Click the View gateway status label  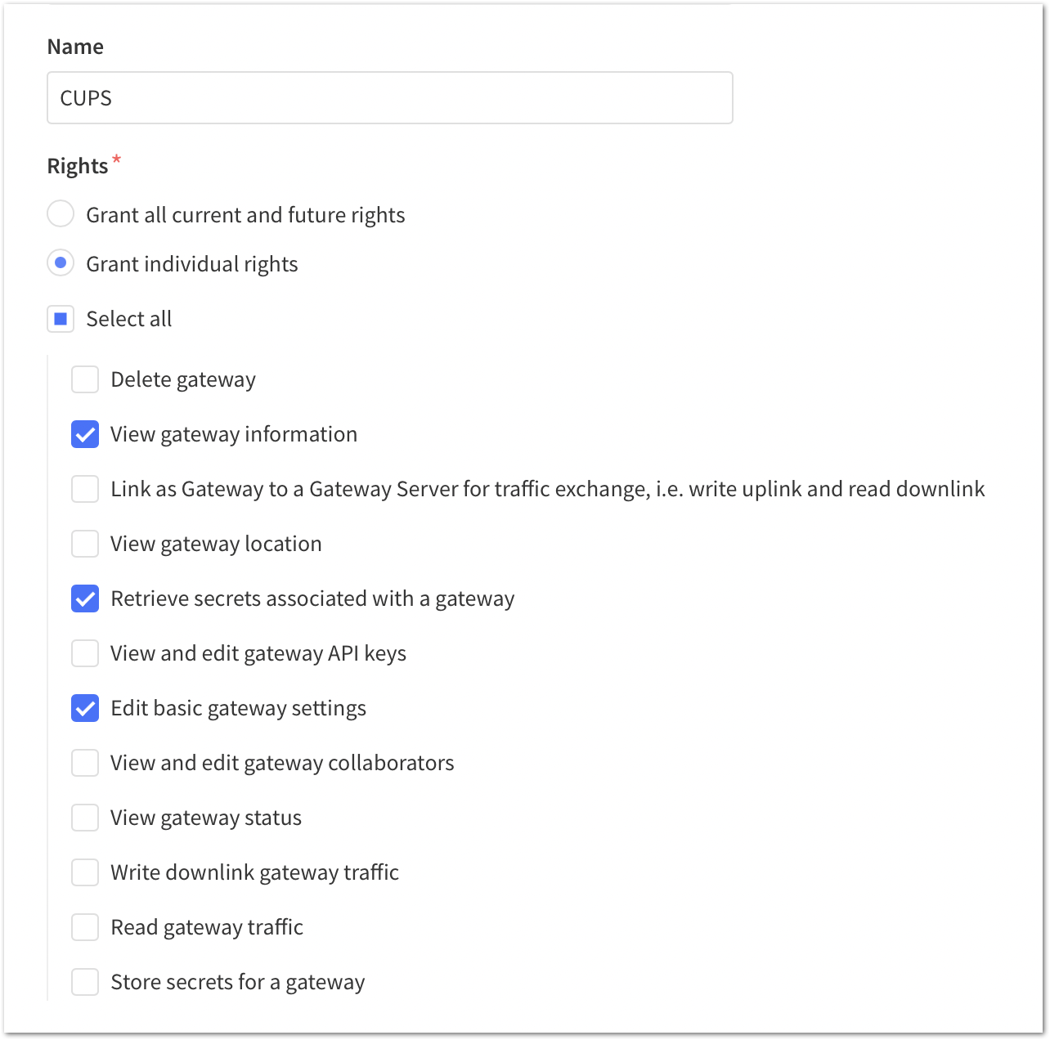pyautogui.click(x=206, y=818)
